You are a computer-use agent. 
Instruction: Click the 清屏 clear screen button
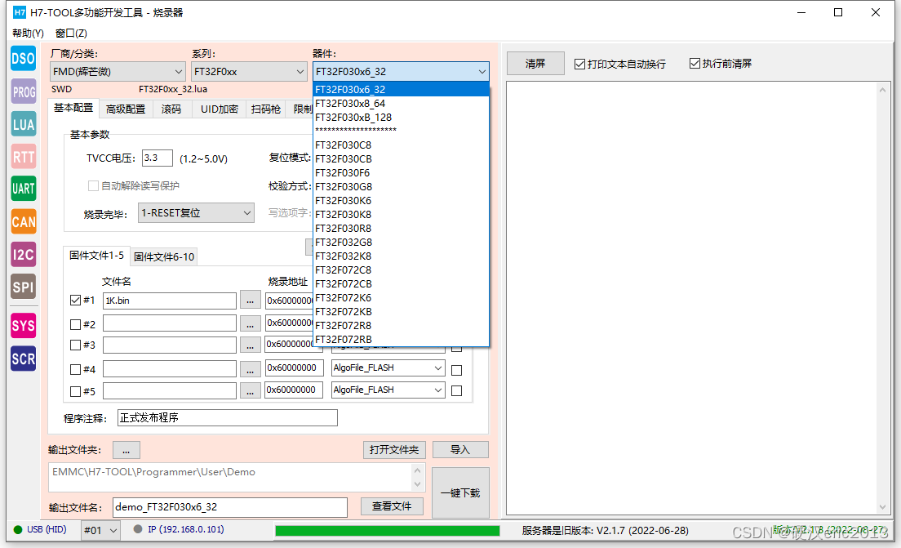(535, 63)
